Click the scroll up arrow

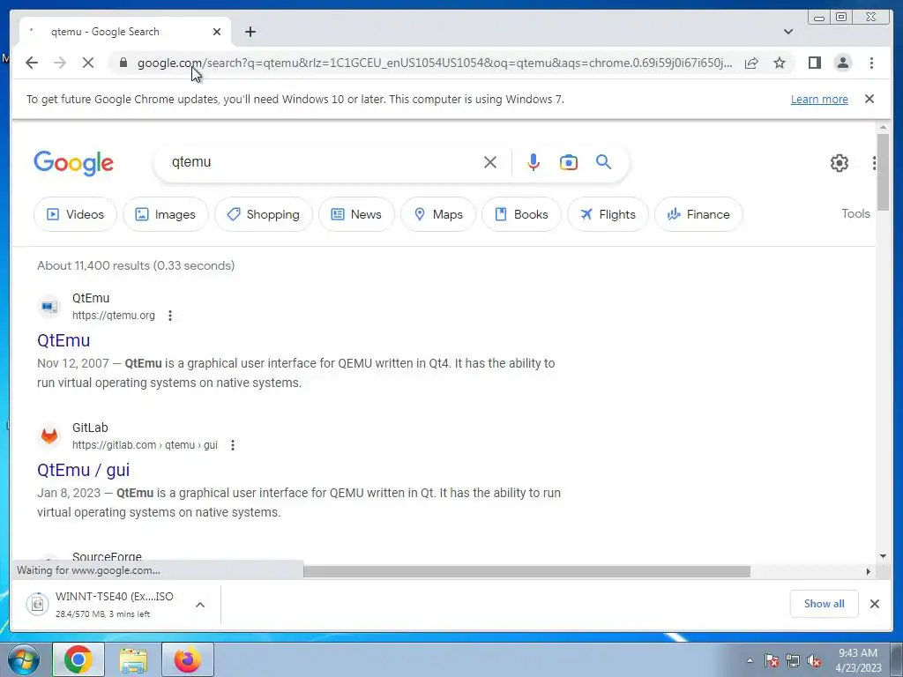coord(883,127)
